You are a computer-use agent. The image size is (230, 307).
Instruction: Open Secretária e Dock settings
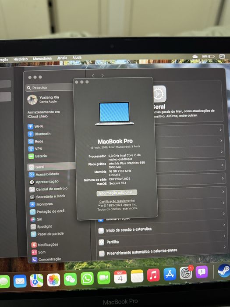47,196
